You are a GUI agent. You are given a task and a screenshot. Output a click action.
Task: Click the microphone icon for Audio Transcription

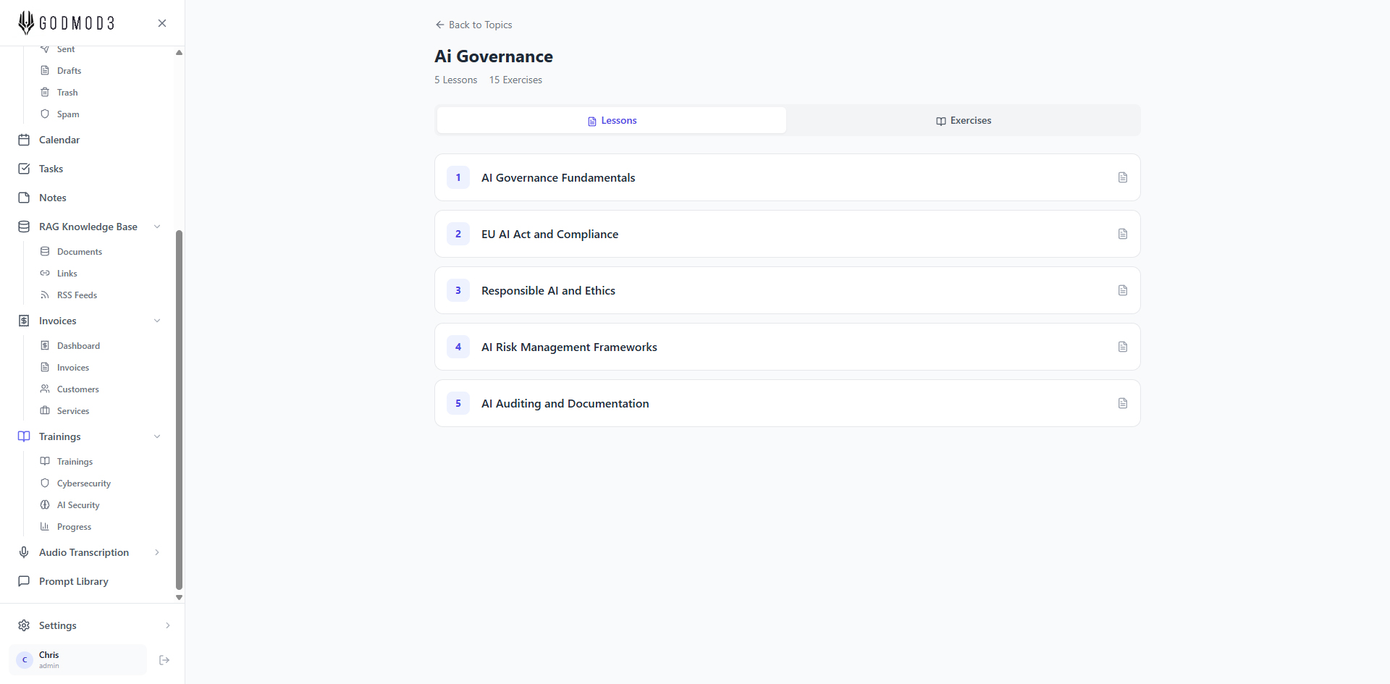[24, 552]
